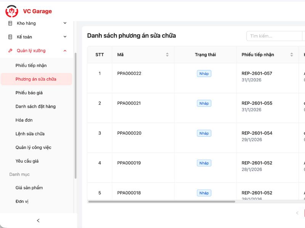This screenshot has height=228, width=305.
Task: Sort table by Mã column sort icon
Action: (x=167, y=55)
